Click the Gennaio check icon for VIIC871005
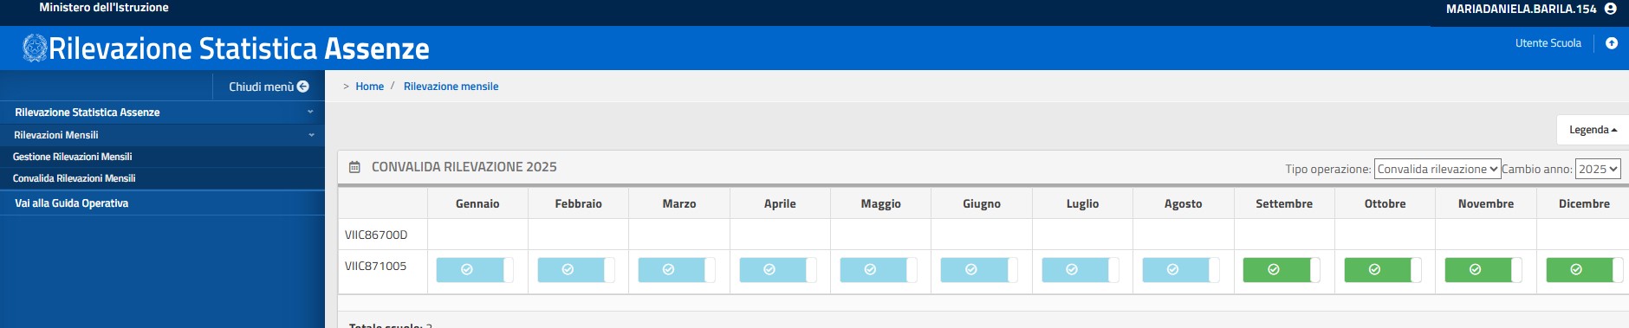 point(467,270)
